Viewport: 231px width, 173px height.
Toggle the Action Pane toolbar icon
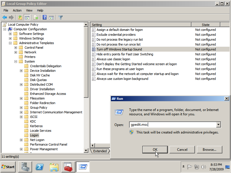point(51,18)
